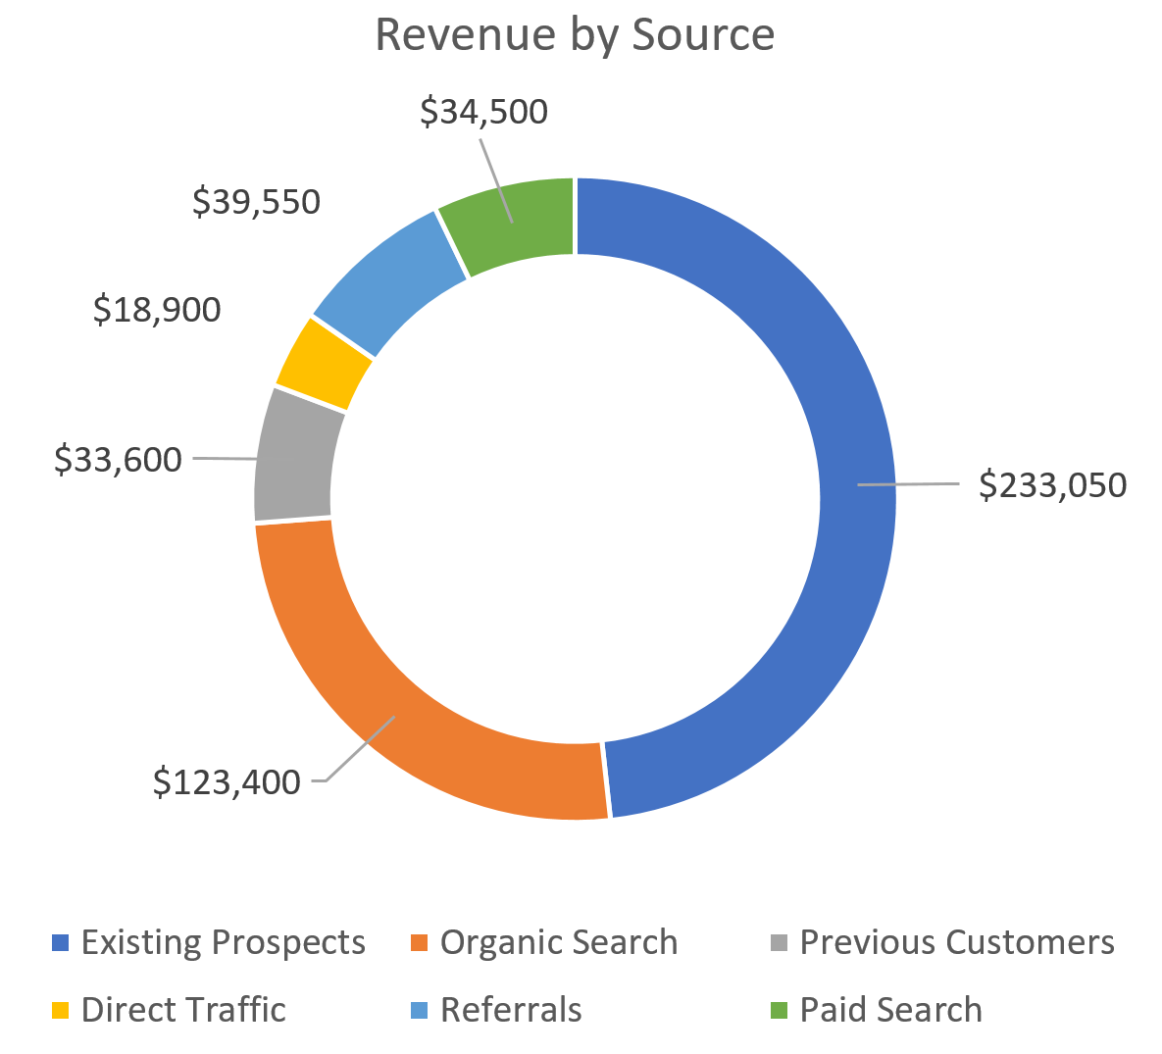Select the Paid Search legend label
This screenshot has height=1054, width=1162.
click(891, 1010)
